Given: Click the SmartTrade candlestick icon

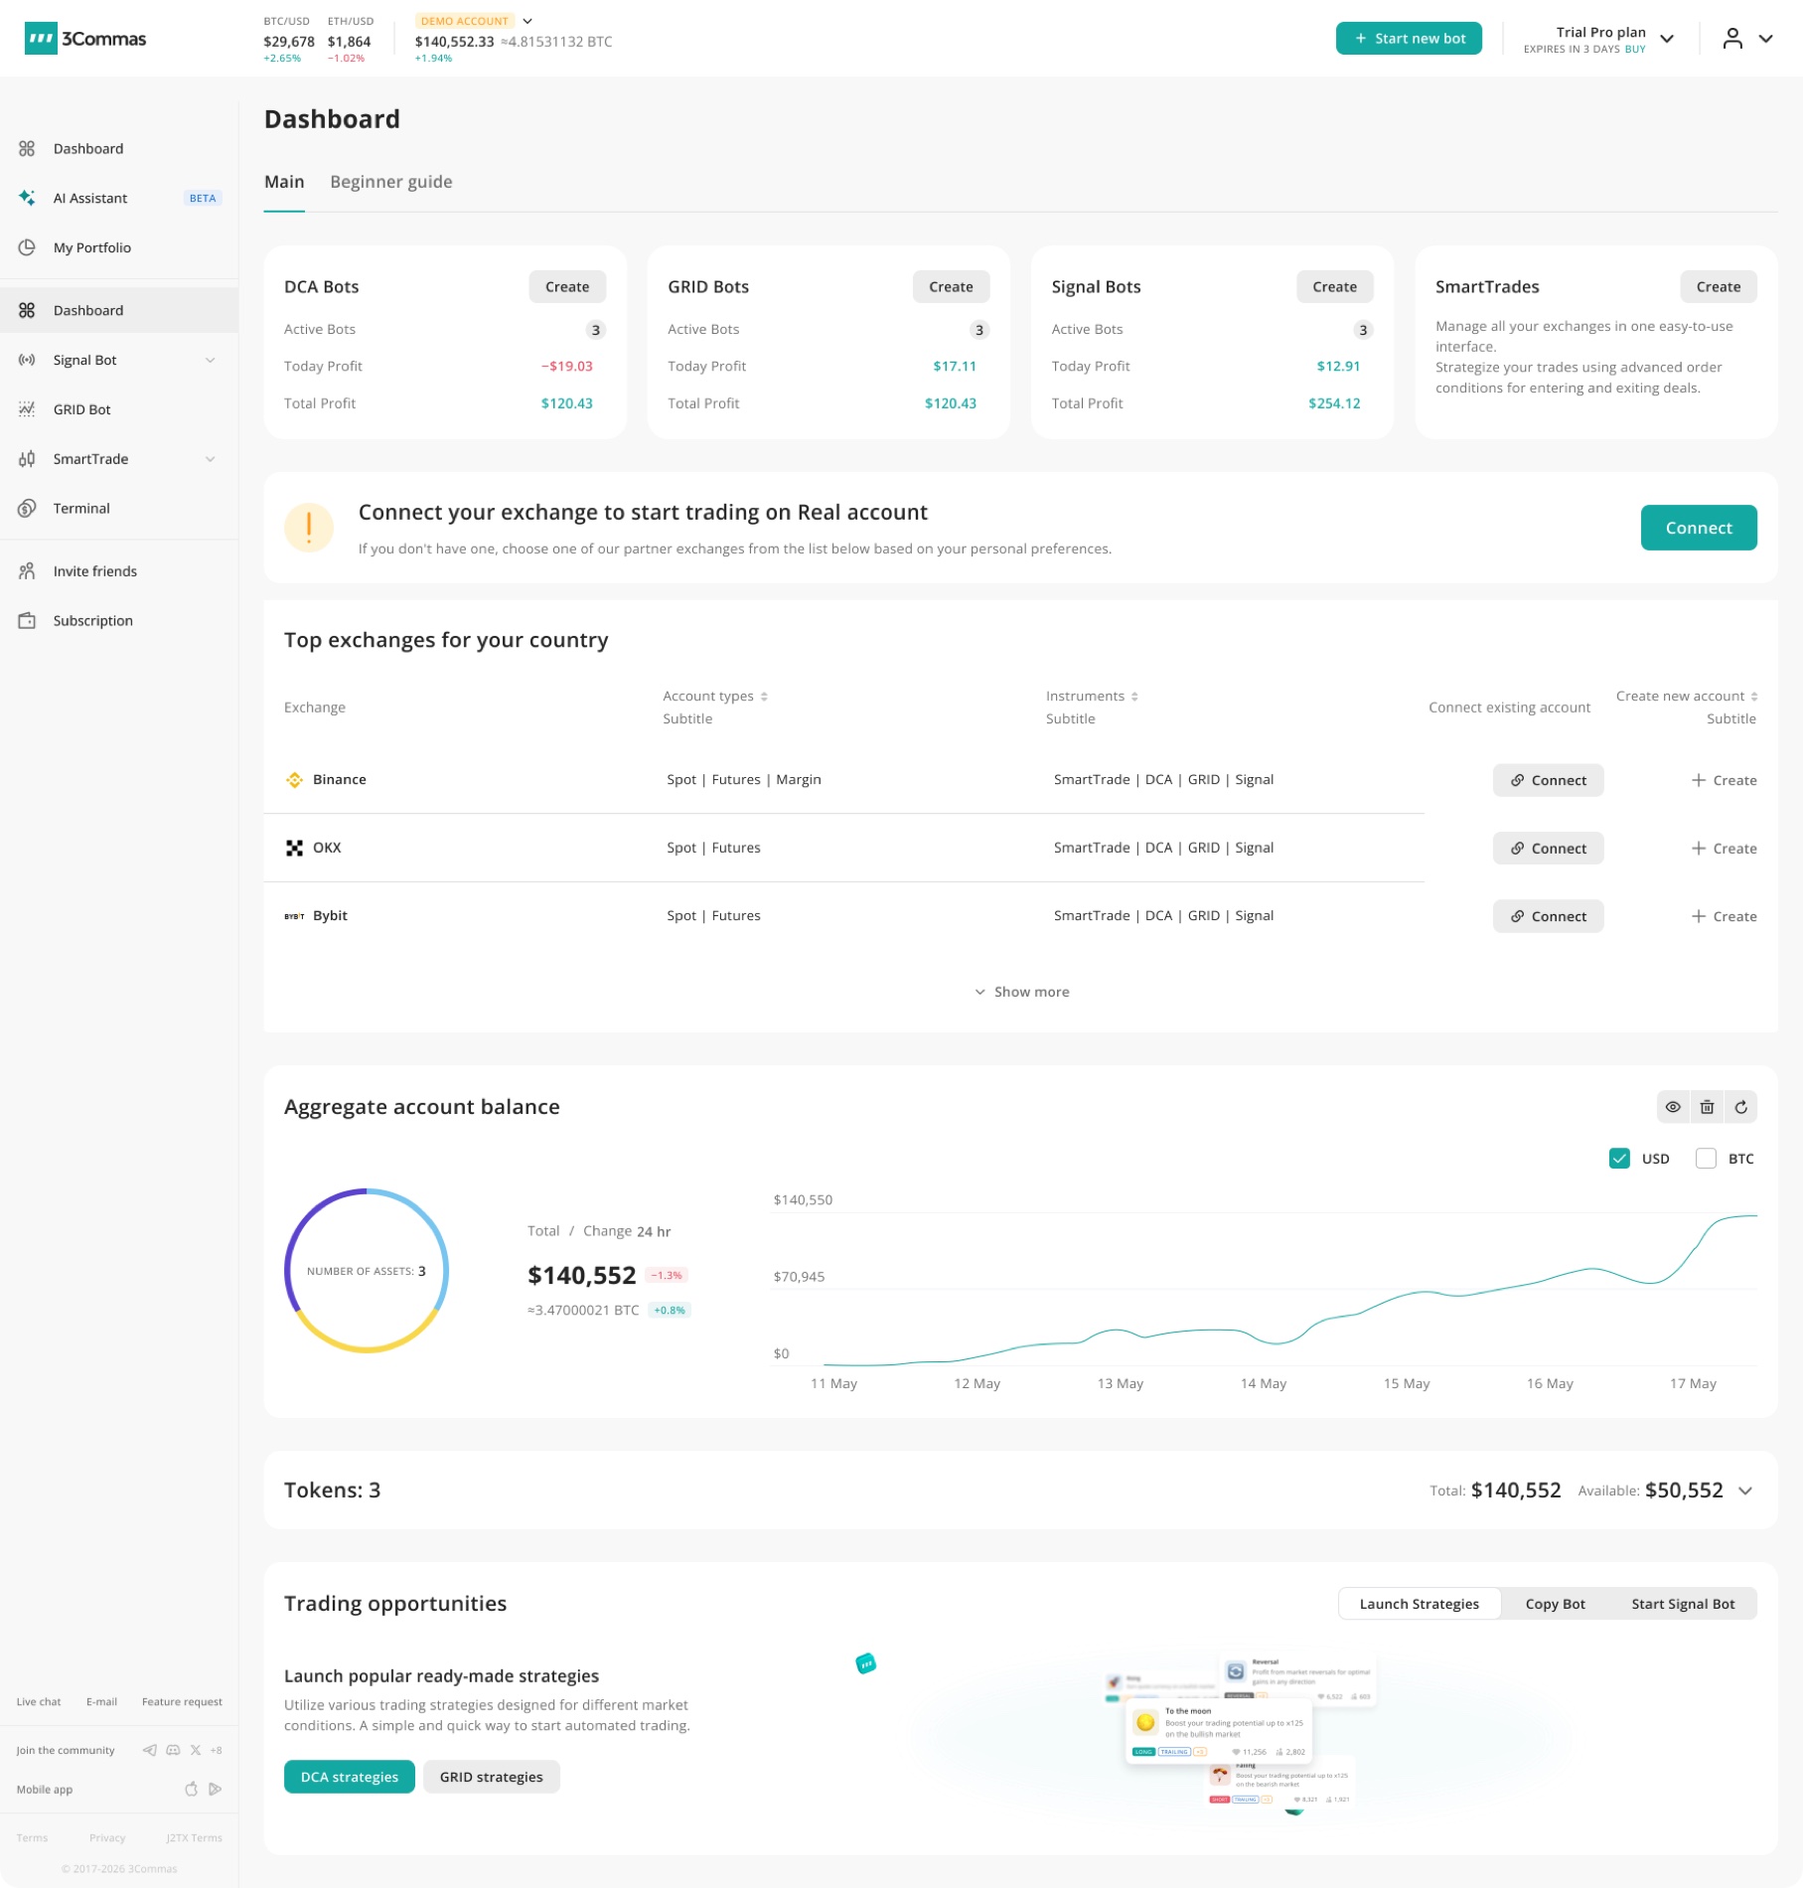Looking at the screenshot, I should tap(27, 459).
